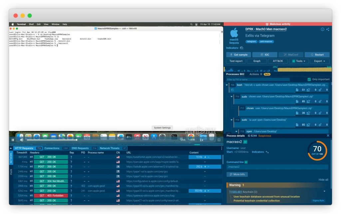Open the Text report
The width and height of the screenshot is (341, 214).
(x=236, y=61)
